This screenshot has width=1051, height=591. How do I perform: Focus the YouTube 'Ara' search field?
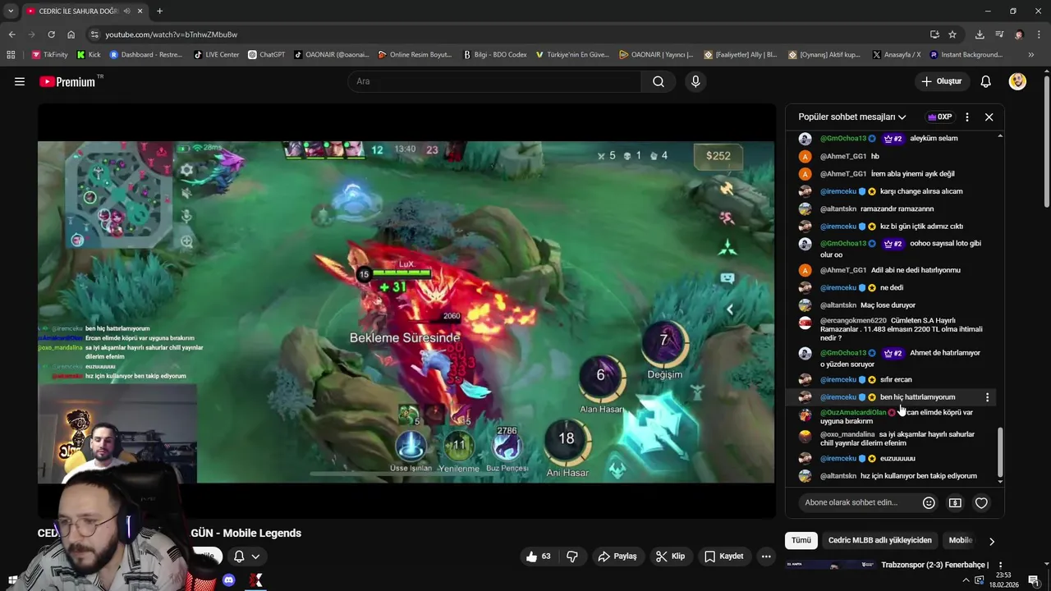click(494, 81)
